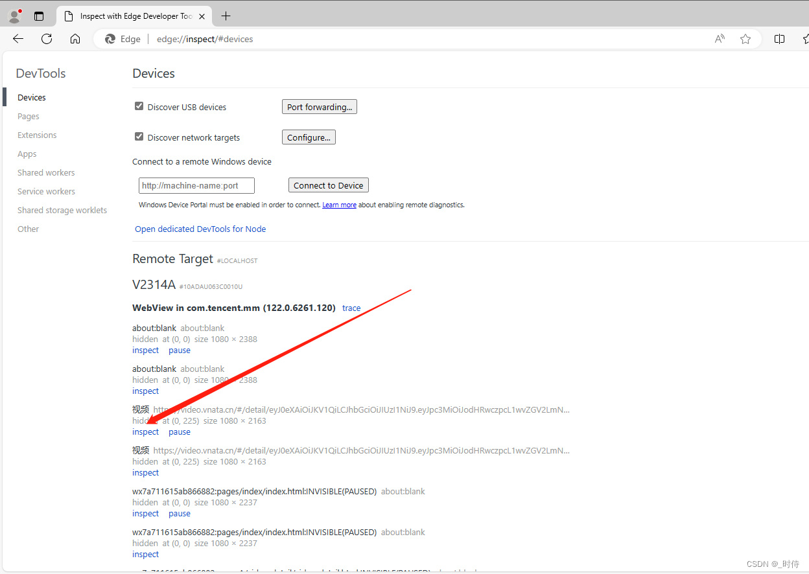Click the Edge logo in address bar
Viewport: 809px width, 574px height.
[110, 39]
